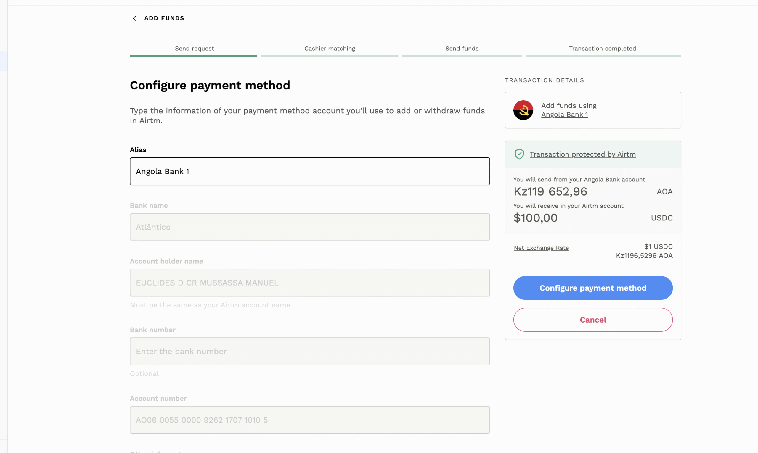Image resolution: width=758 pixels, height=453 pixels.
Task: Click the Optional hint under Bank number
Action: pos(144,374)
